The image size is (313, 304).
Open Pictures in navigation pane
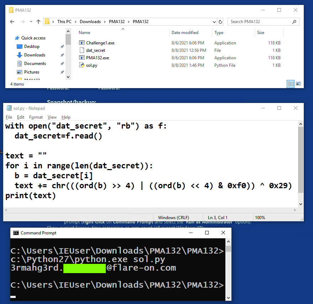click(x=32, y=72)
